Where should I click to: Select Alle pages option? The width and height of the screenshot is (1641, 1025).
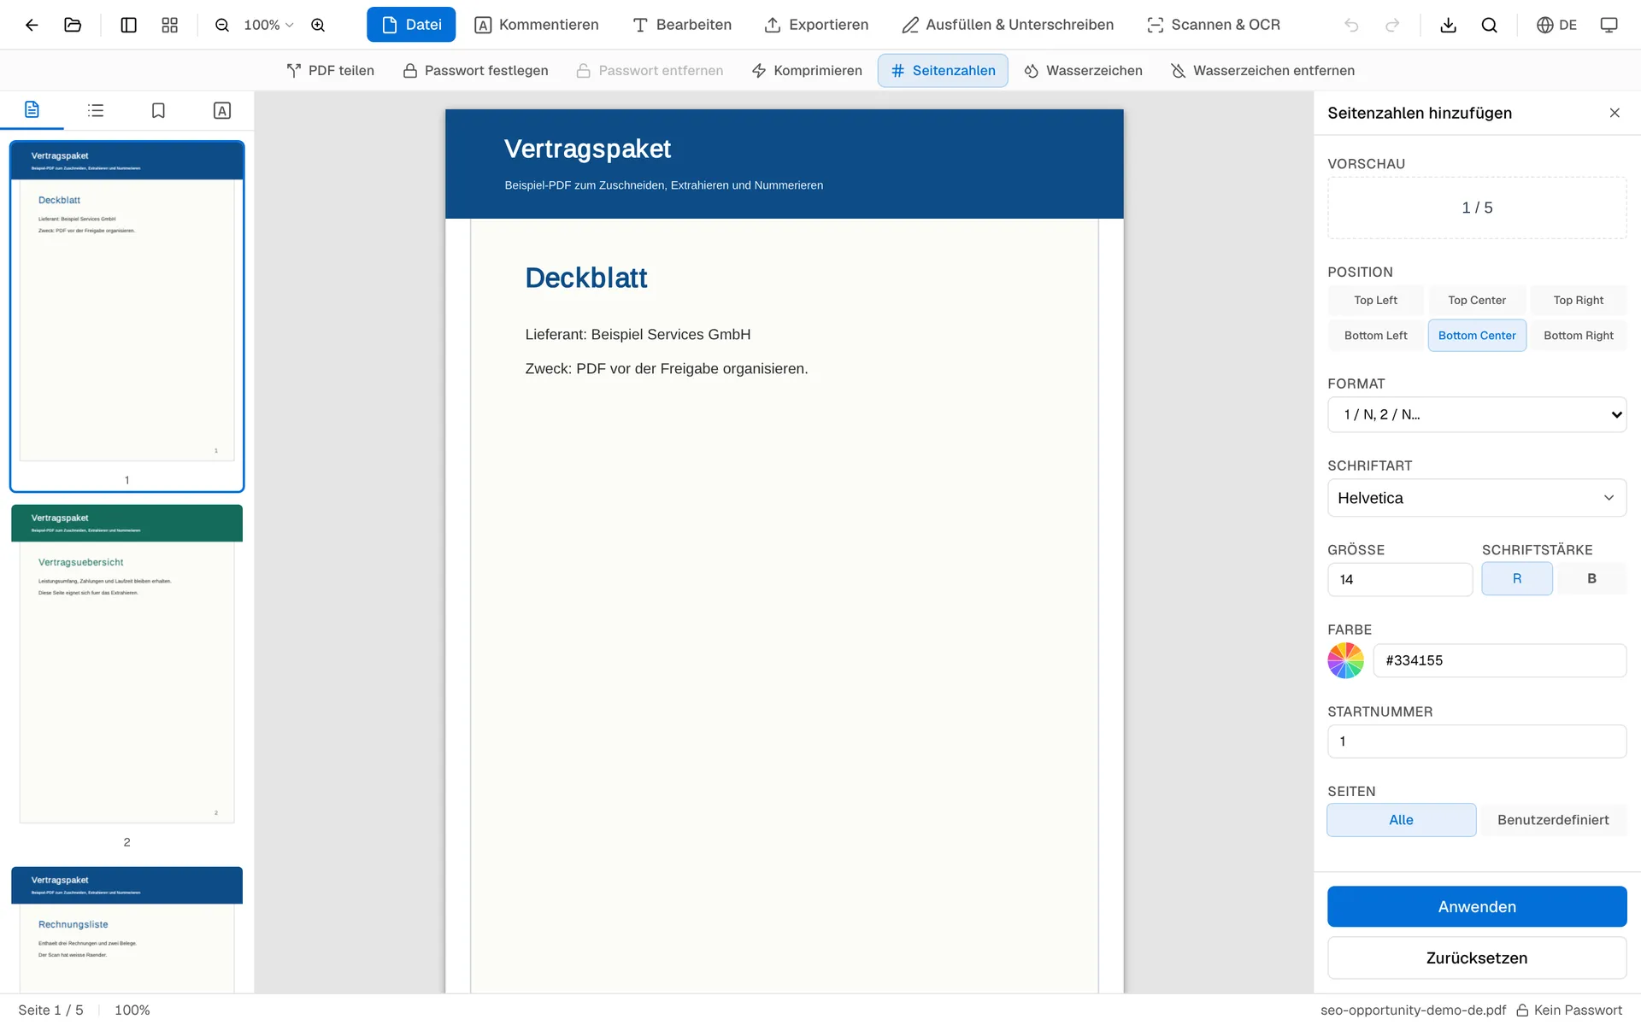(1401, 820)
